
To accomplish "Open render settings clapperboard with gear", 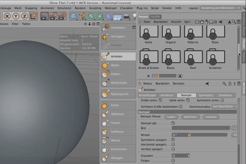I will pos(62,16).
